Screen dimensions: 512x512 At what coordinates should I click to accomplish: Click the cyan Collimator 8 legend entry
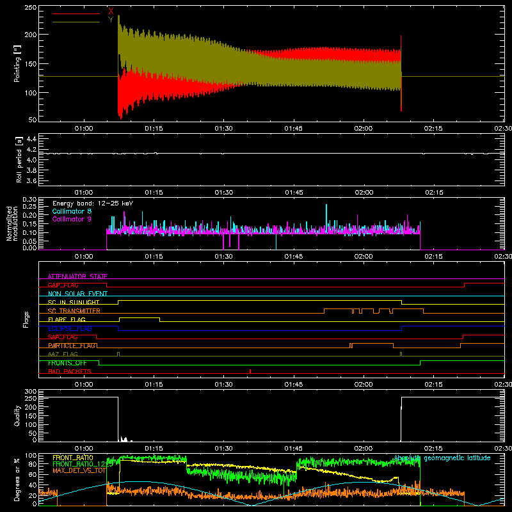coord(72,211)
